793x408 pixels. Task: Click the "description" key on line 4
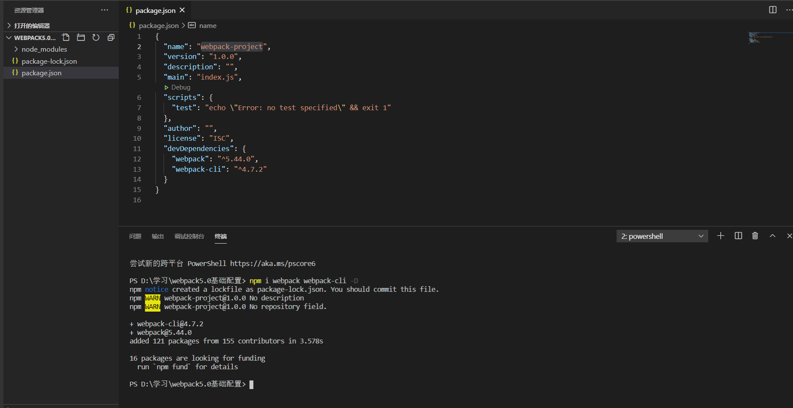pyautogui.click(x=190, y=67)
